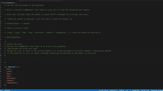
Task: Click step '5. if the condition is true' line
Action: coord(50,53)
